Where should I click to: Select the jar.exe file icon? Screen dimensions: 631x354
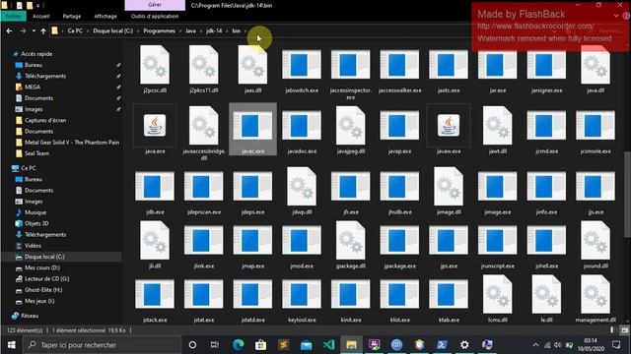pyautogui.click(x=497, y=64)
